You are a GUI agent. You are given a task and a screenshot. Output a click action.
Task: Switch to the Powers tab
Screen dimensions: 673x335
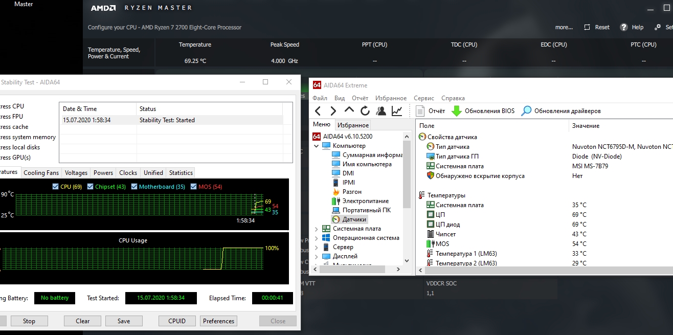(x=103, y=173)
